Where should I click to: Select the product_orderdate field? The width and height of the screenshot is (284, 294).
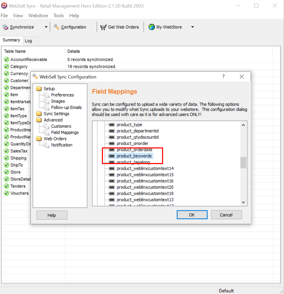click(134, 150)
